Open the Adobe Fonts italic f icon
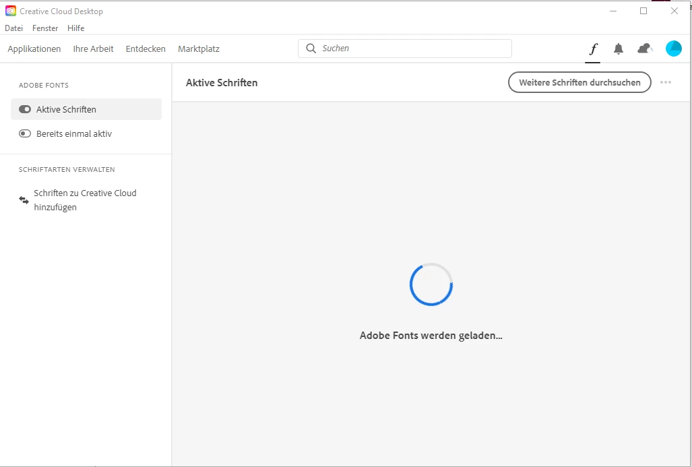The height and width of the screenshot is (467, 692). pos(593,49)
